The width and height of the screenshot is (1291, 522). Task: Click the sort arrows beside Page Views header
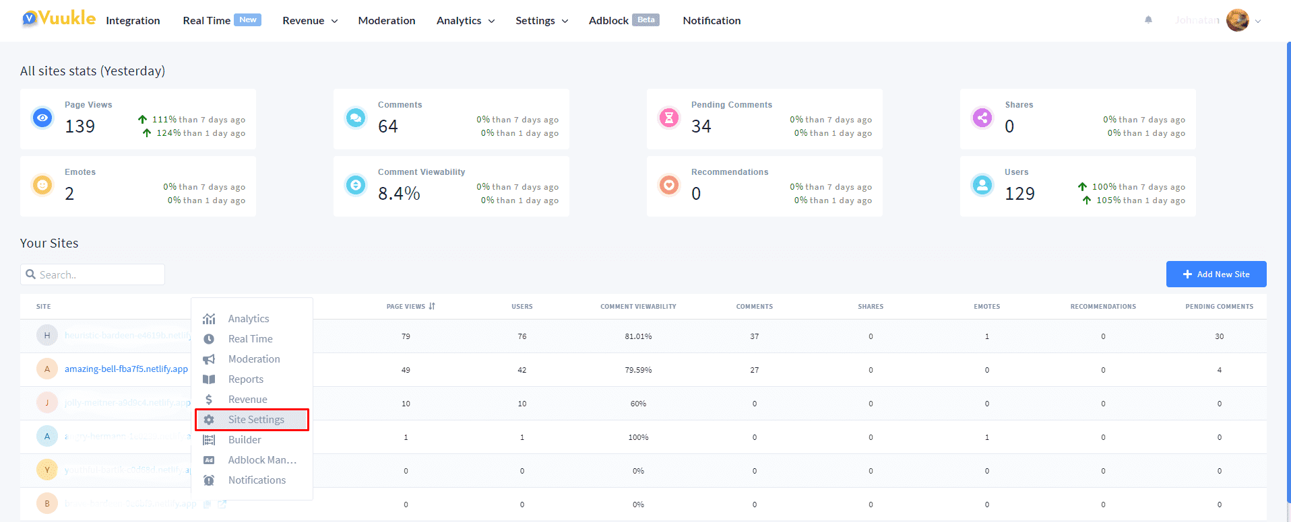(x=432, y=306)
